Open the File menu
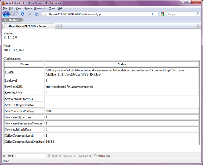Image resolution: width=203 pixels, height=165 pixels. (5, 8)
